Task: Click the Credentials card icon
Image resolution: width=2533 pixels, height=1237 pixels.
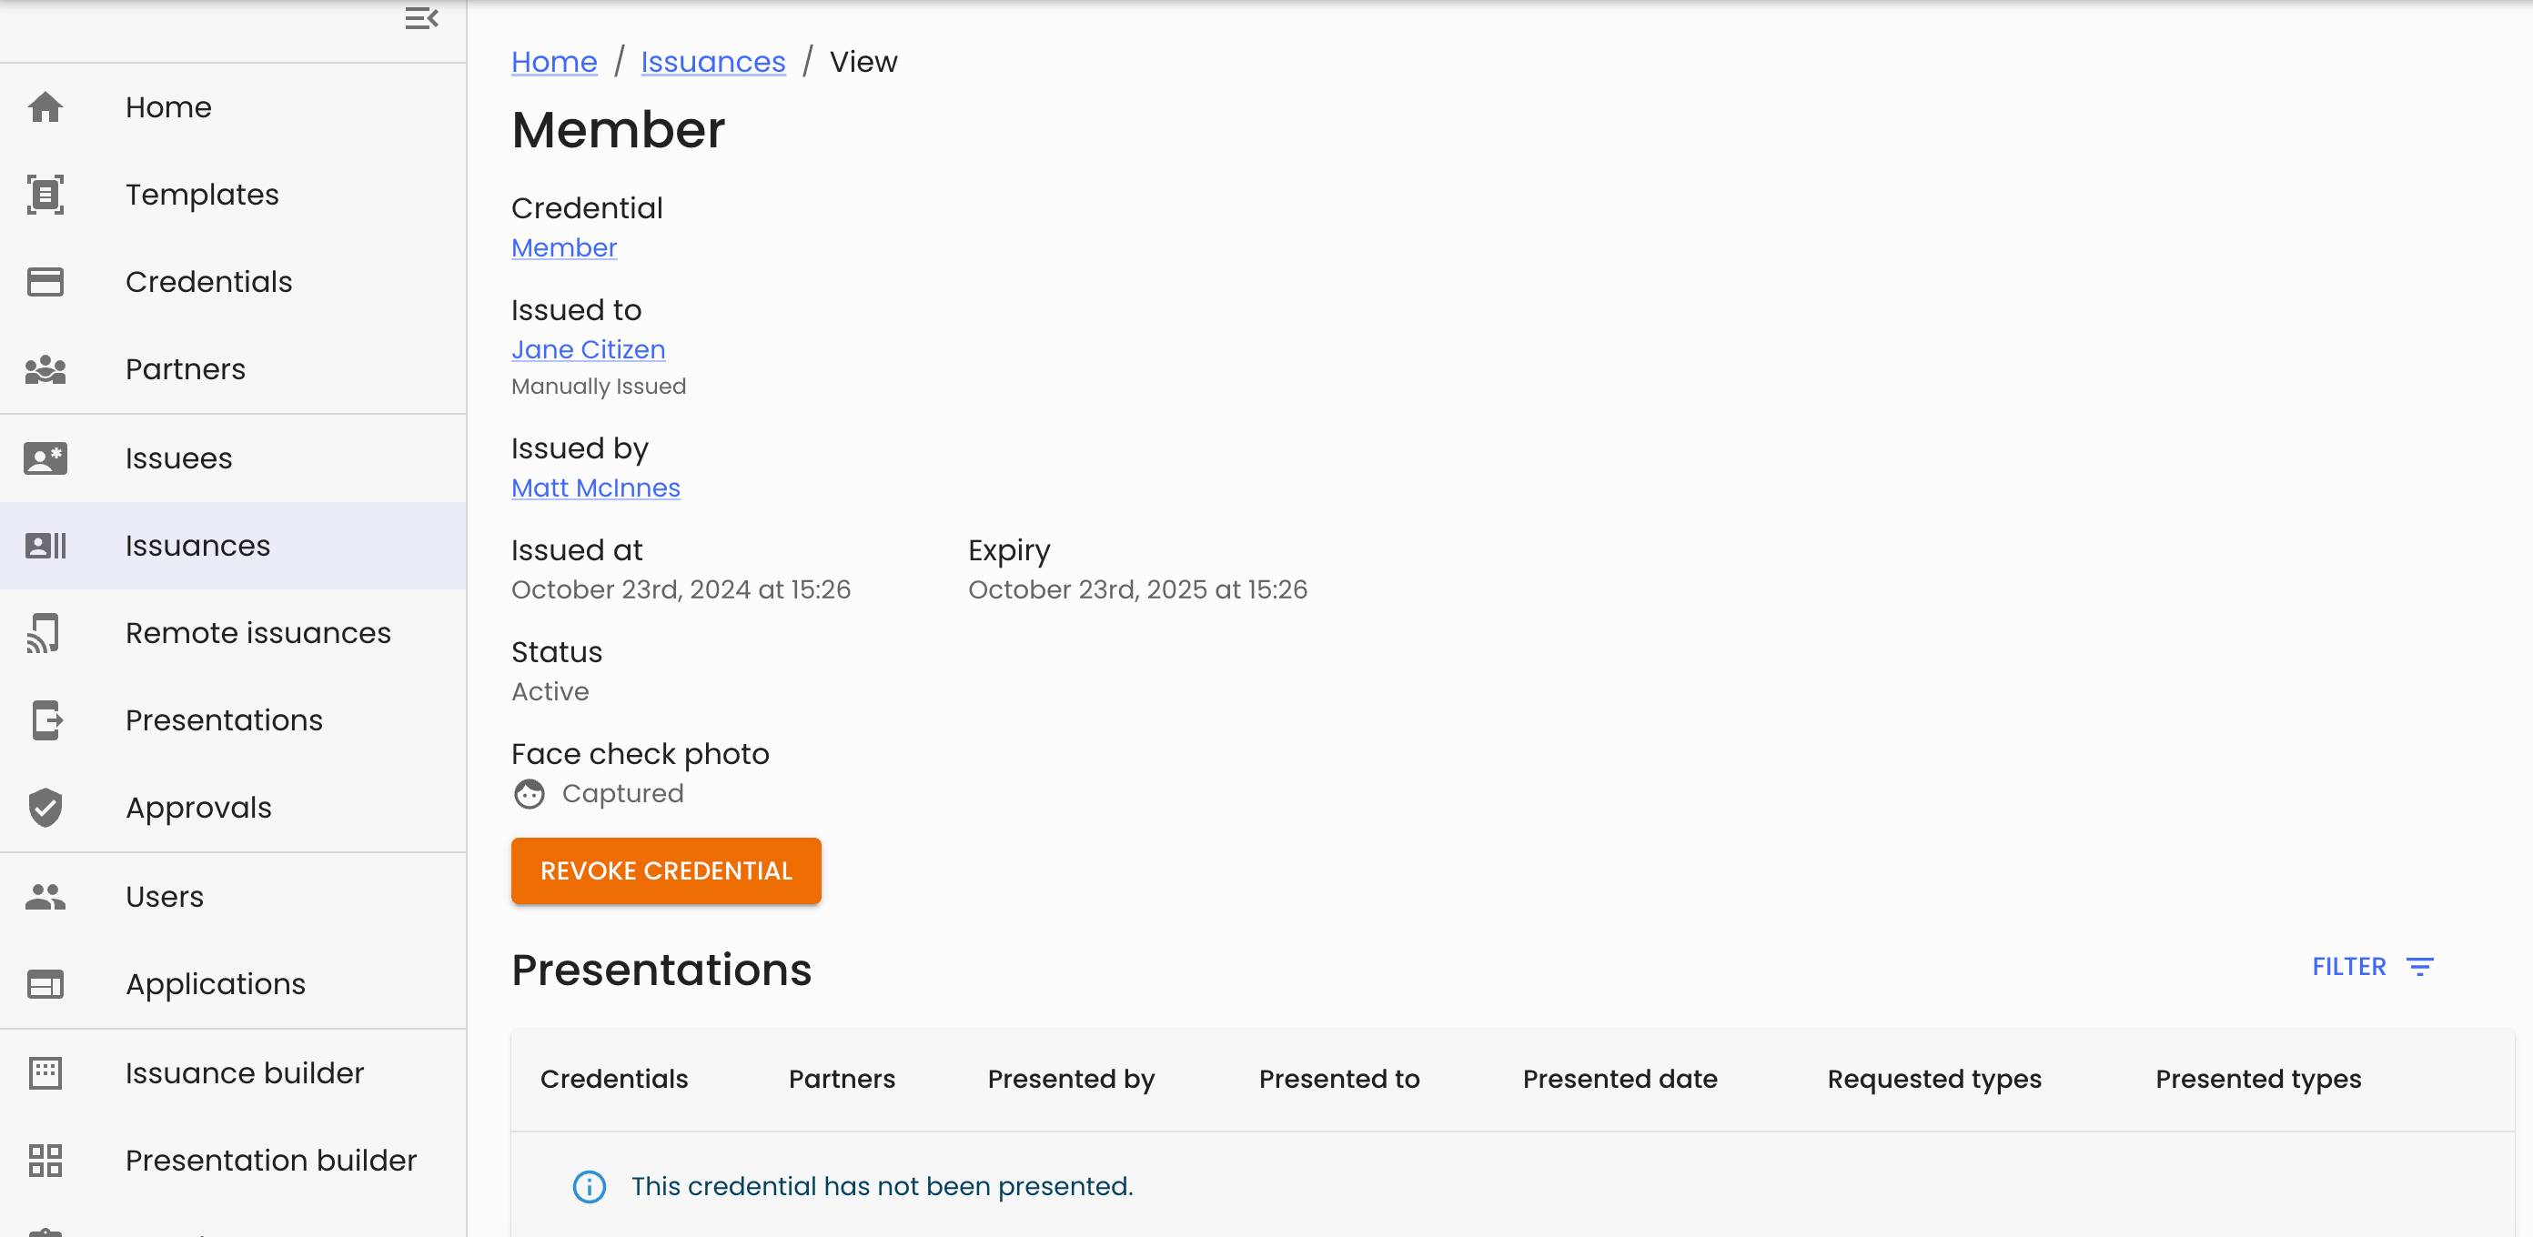Action: (45, 282)
